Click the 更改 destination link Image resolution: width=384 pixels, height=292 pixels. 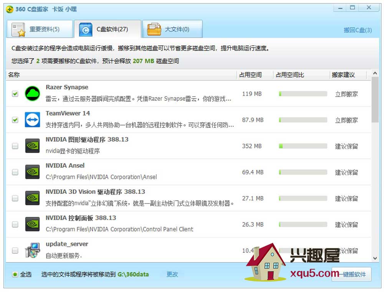tap(172, 274)
